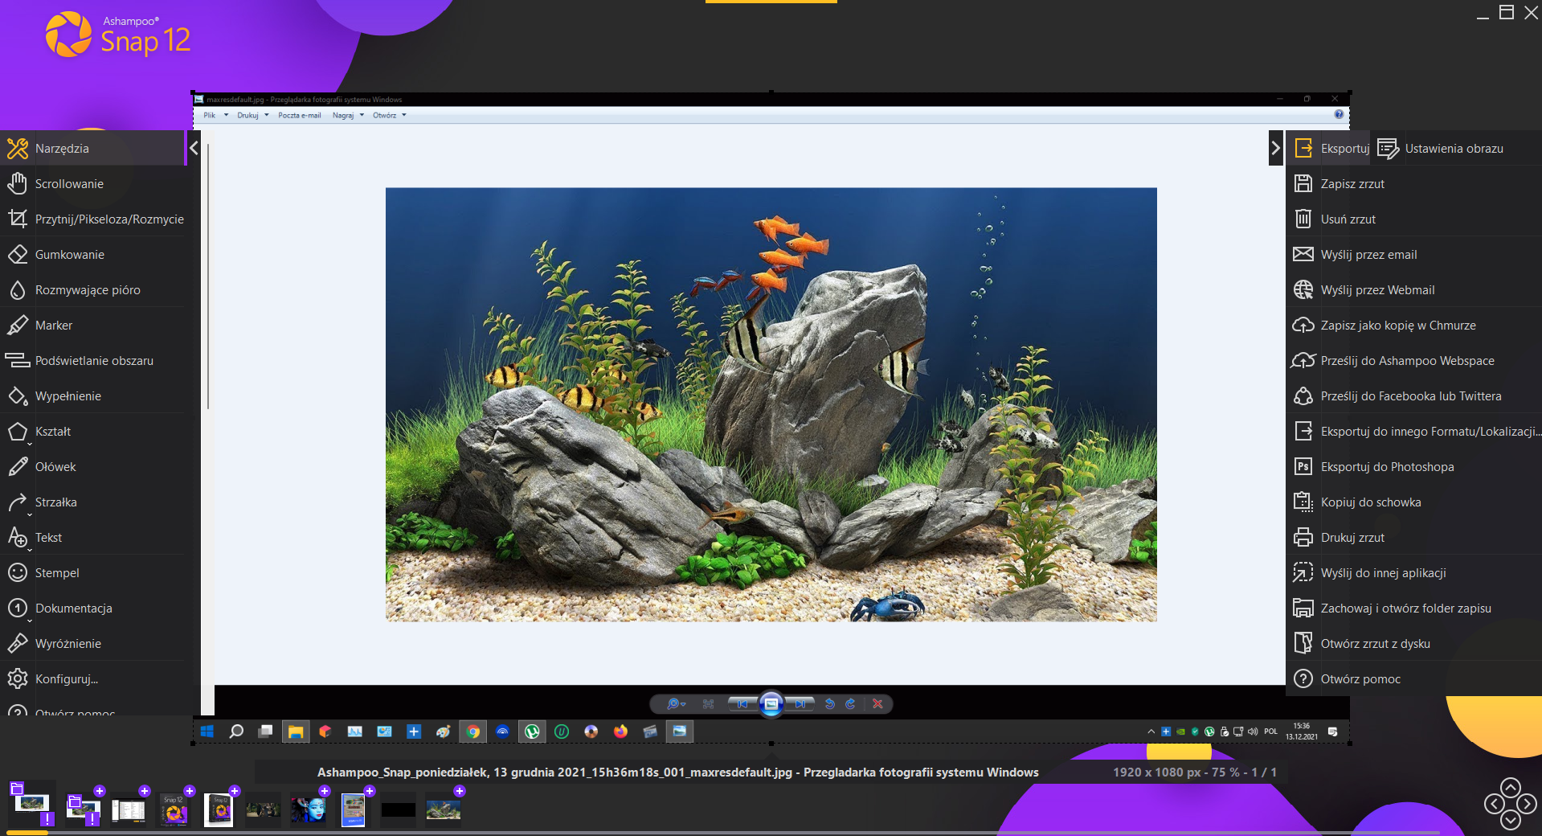Open the Kształt shape tool
Viewport: 1542px width, 836px height.
(92, 432)
